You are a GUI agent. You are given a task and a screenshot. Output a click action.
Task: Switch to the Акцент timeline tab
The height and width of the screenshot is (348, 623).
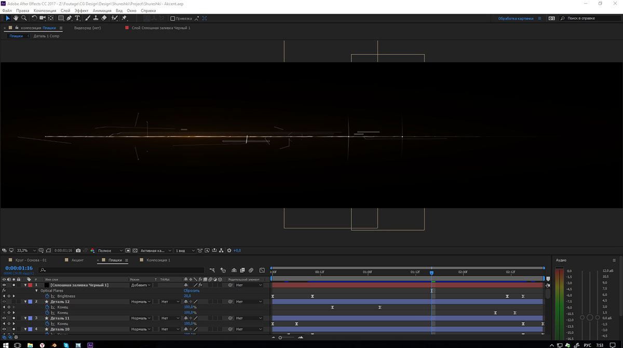77,260
